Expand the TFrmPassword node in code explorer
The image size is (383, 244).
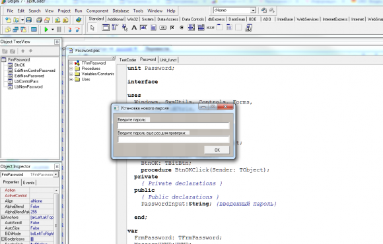coord(71,63)
